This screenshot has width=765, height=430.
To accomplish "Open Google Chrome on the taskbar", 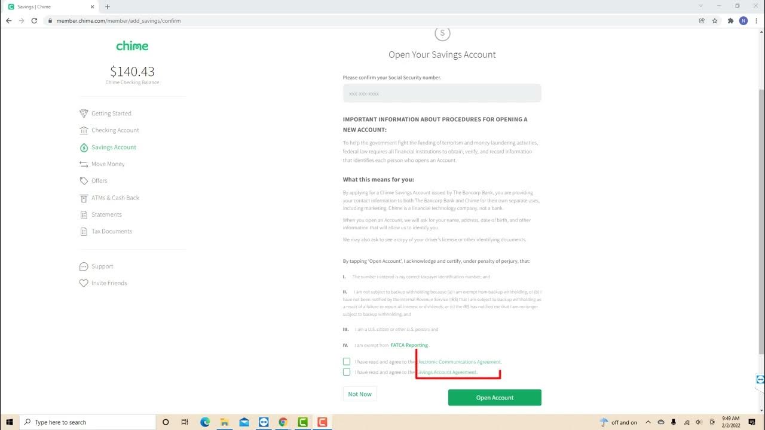I will coord(283,422).
